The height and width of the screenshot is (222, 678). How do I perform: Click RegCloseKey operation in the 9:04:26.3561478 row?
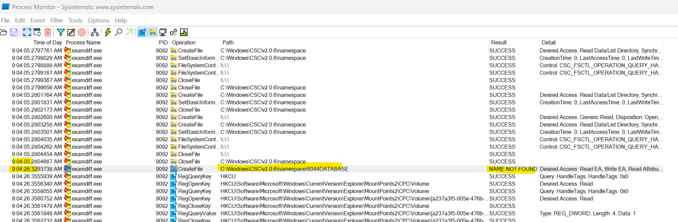[x=195, y=206]
